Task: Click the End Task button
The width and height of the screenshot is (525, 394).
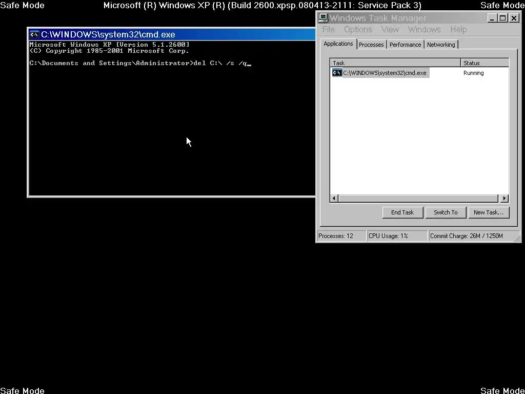Action: pyautogui.click(x=402, y=212)
